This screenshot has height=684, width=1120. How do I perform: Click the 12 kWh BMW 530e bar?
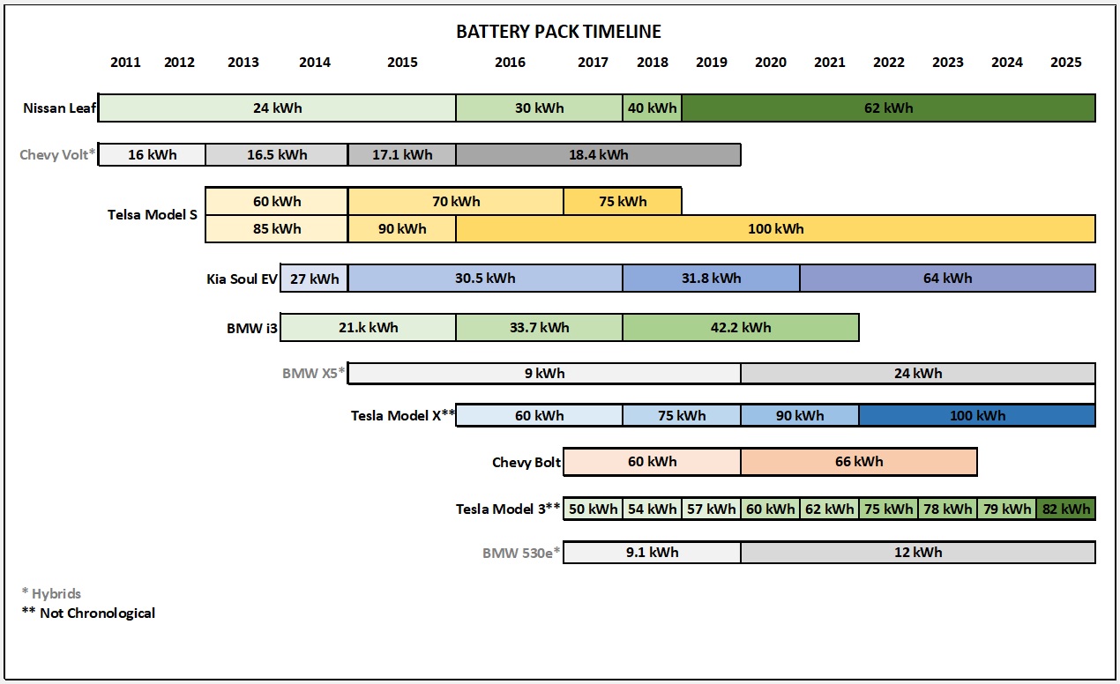coord(918,553)
